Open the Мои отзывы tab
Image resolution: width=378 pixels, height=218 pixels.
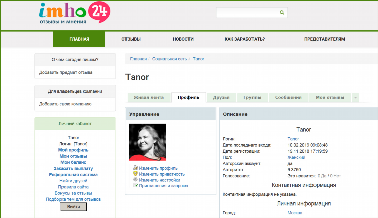[330, 97]
